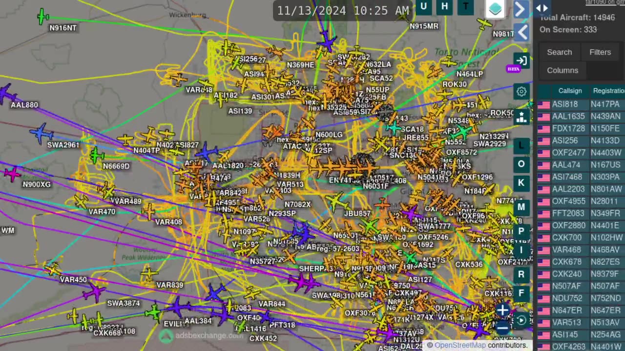Click the right-pointing chevron to expand sidebar

point(521,9)
